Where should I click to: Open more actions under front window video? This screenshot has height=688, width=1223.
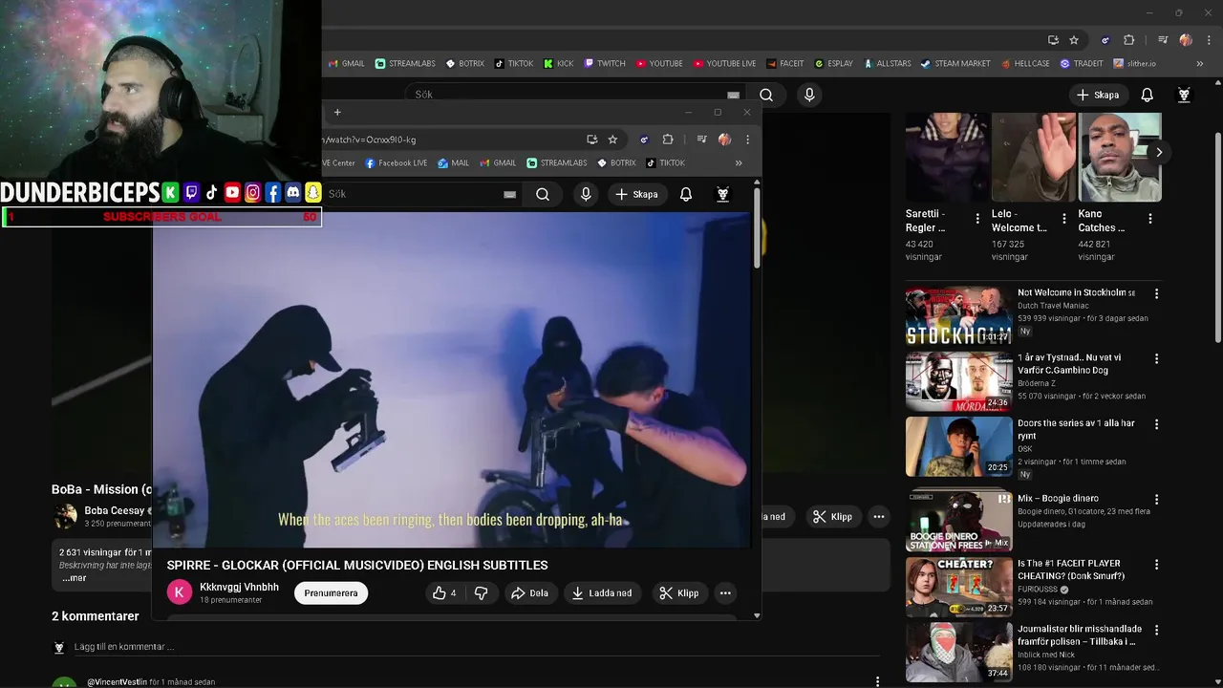(x=725, y=593)
